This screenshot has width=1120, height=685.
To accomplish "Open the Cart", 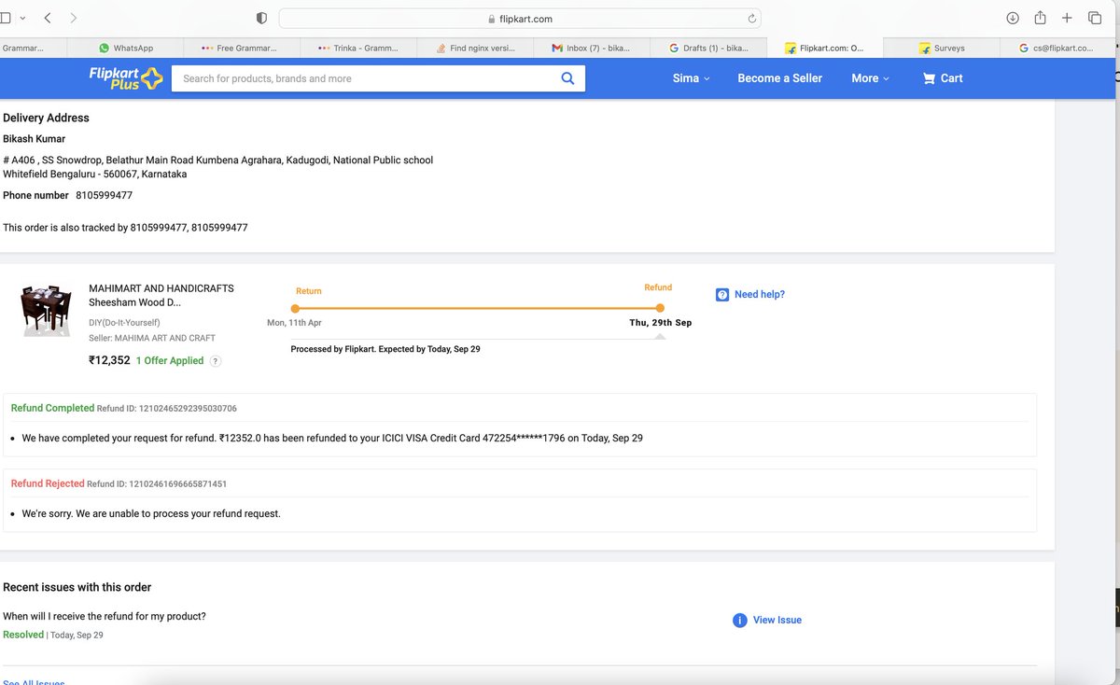I will coord(943,78).
